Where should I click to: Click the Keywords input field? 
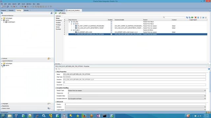click(x=135, y=85)
